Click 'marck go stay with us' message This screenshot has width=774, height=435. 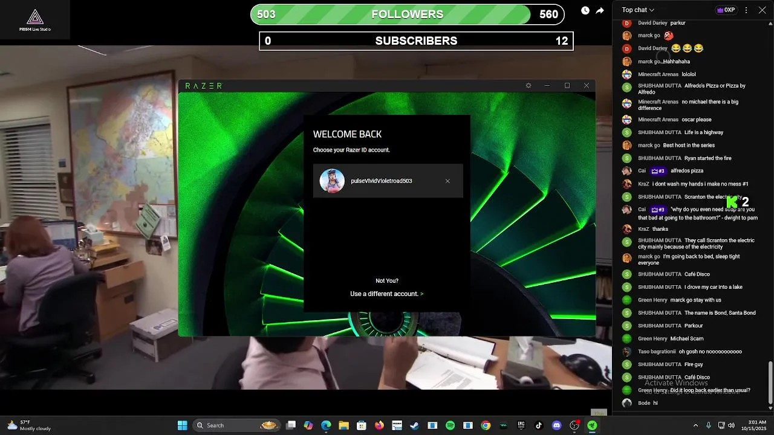pos(695,300)
